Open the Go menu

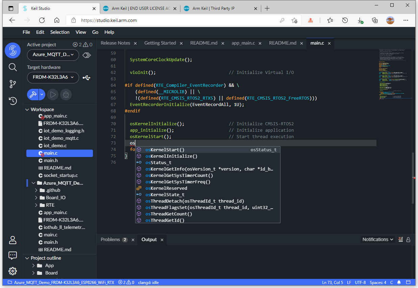95,32
